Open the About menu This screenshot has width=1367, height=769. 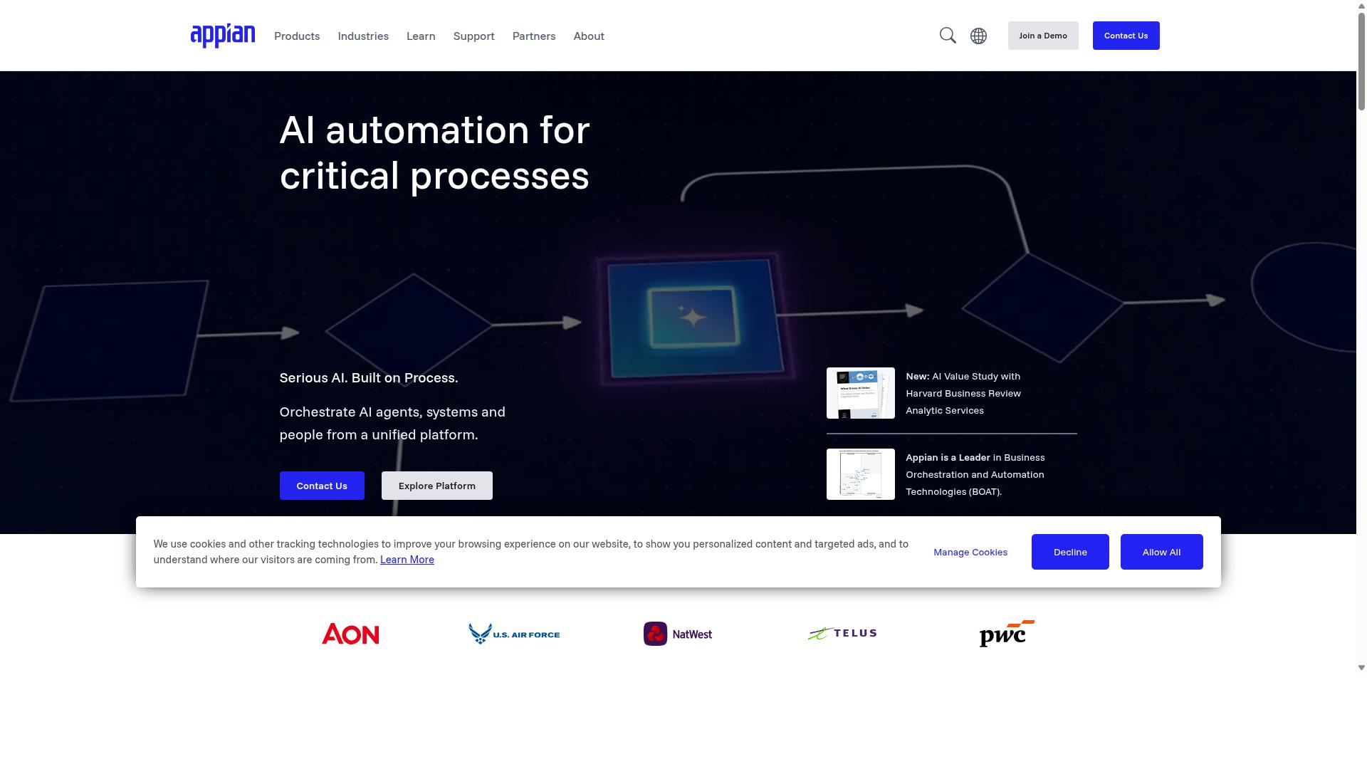[x=589, y=36]
